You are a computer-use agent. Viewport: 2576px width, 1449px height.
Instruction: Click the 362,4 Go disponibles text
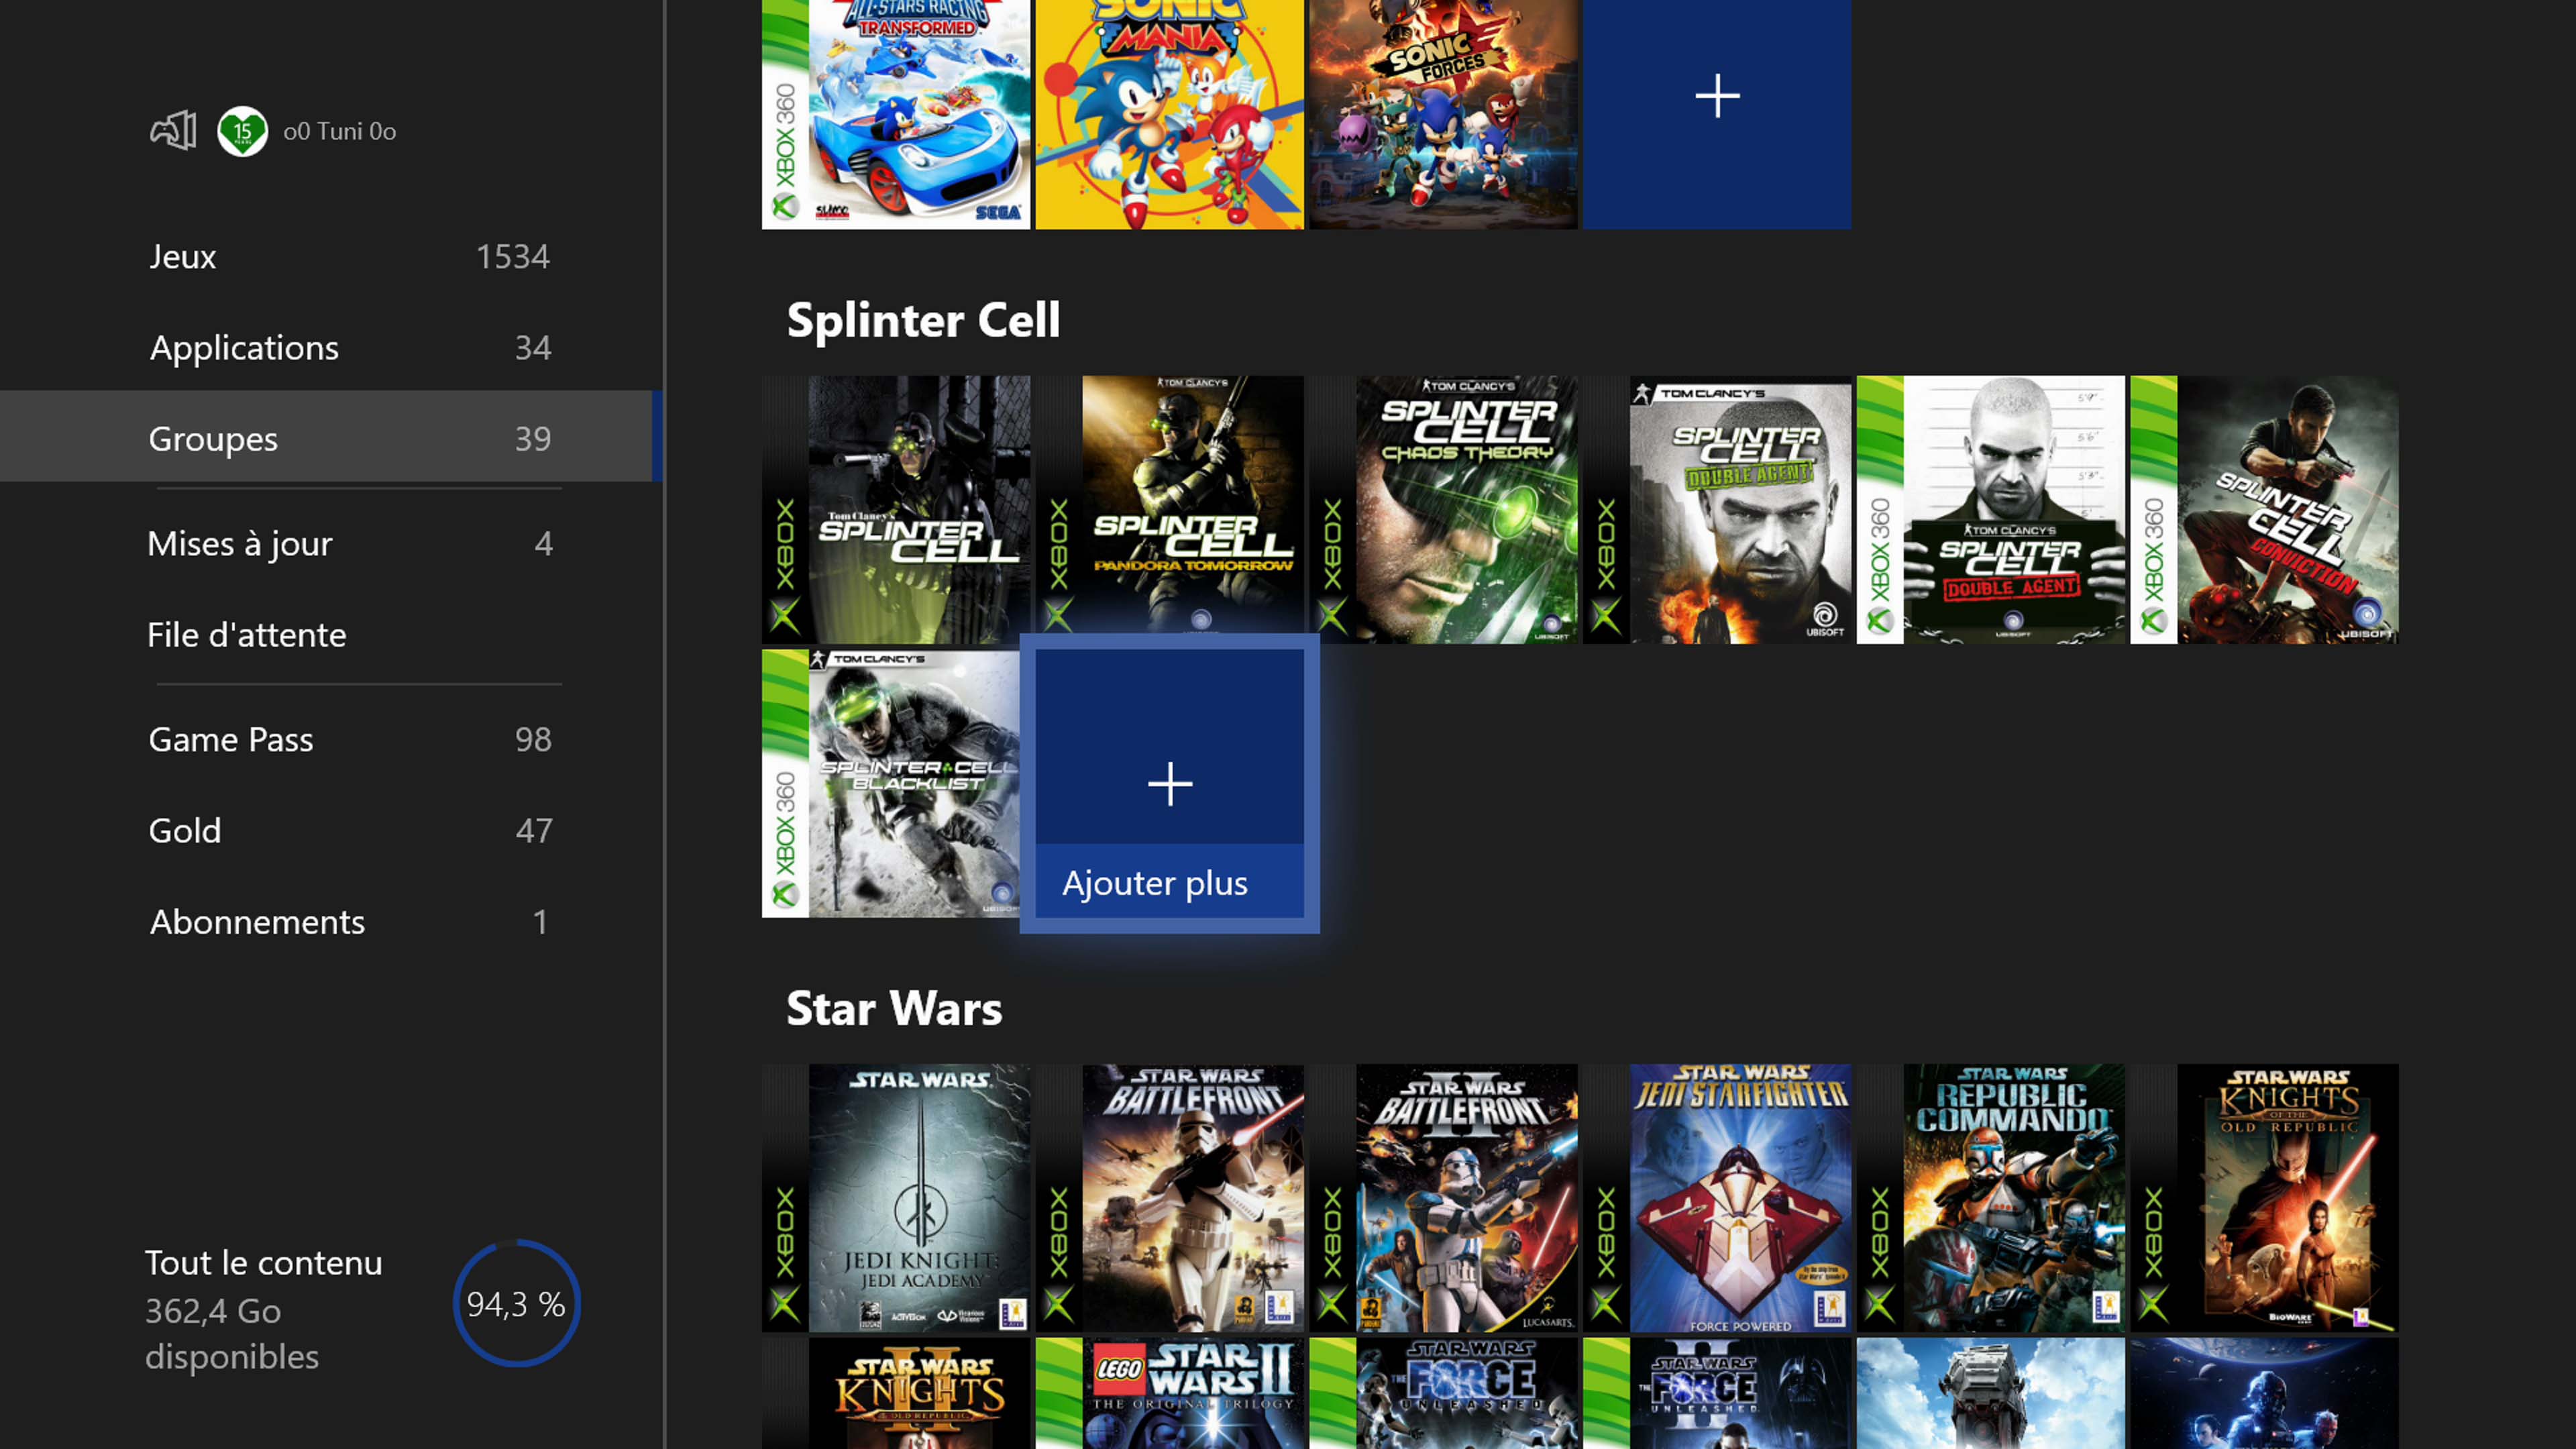[x=232, y=1334]
